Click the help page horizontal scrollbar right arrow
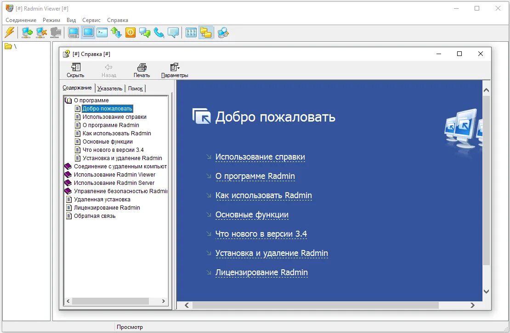Viewport: 510px width, 333px height. [x=472, y=305]
